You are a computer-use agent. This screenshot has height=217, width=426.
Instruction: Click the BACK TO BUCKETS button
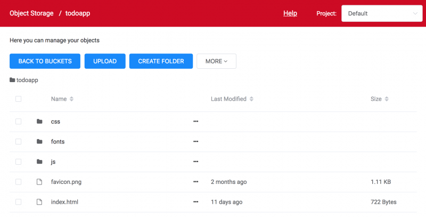[x=45, y=61]
